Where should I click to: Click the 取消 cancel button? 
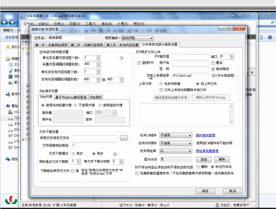point(233,191)
